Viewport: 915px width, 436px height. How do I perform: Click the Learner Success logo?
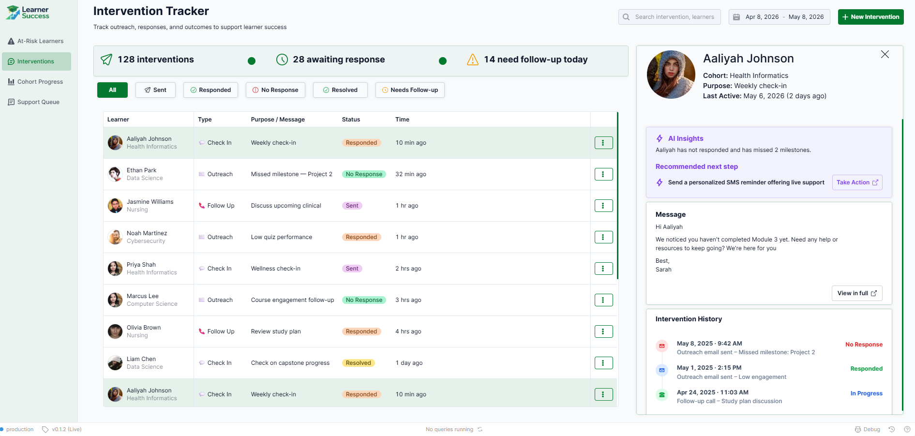click(x=28, y=13)
